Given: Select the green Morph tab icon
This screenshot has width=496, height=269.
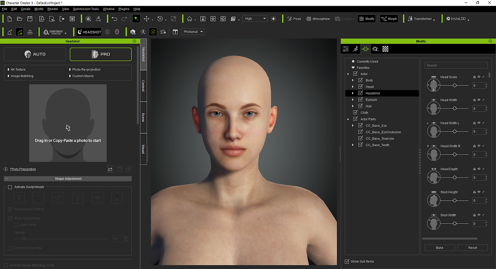Looking at the screenshot, I should click(x=365, y=49).
